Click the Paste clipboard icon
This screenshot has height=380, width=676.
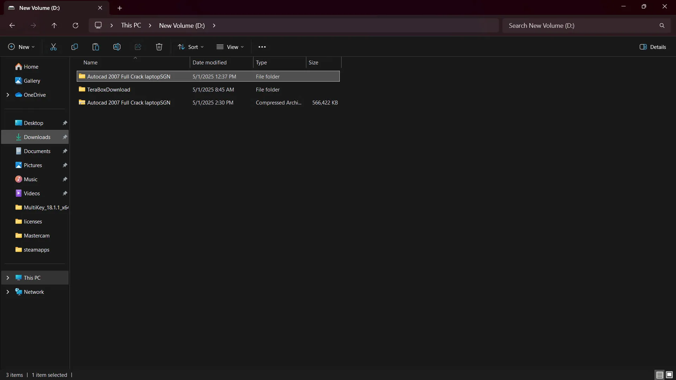[x=96, y=47]
